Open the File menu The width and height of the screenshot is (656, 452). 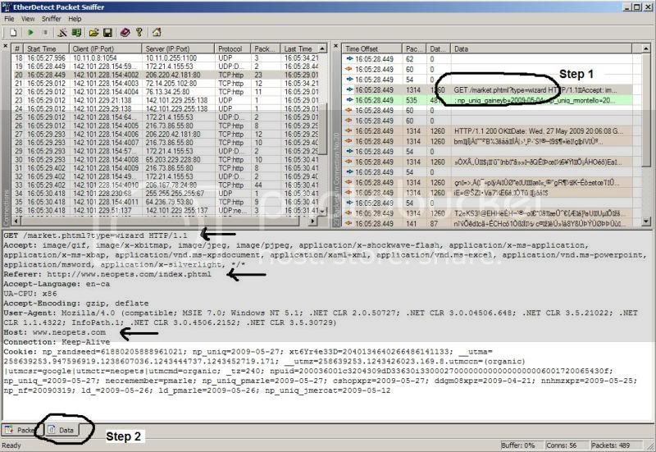point(10,18)
